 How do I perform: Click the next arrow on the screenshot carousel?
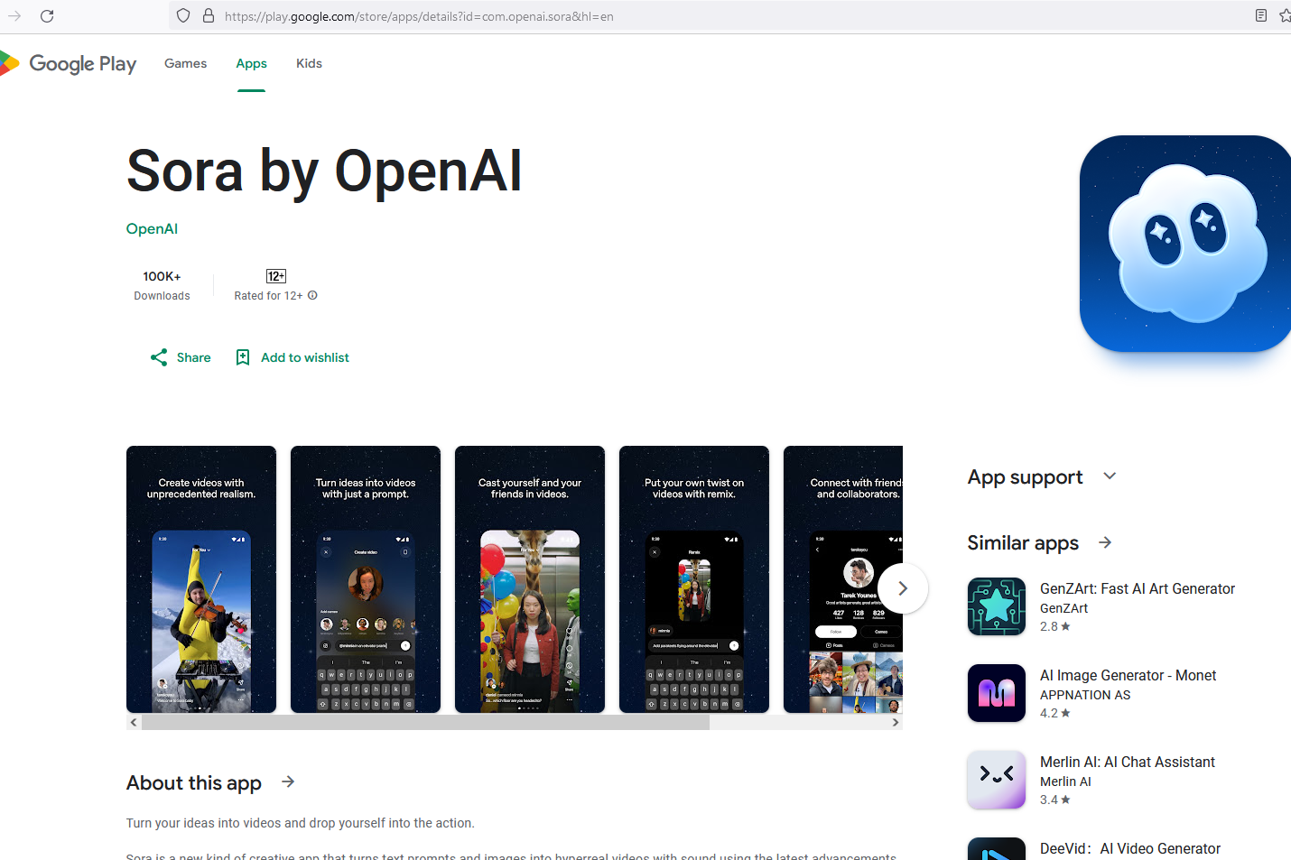pyautogui.click(x=902, y=587)
